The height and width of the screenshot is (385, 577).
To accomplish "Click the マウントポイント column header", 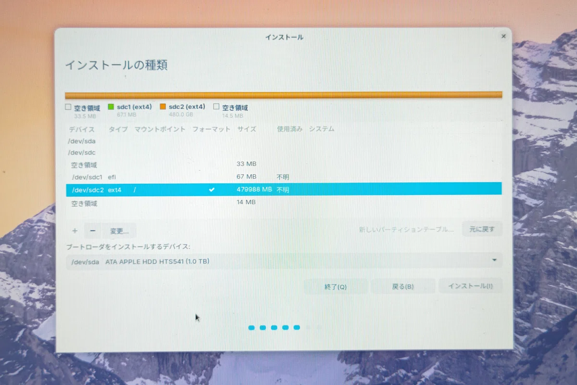I will (160, 129).
